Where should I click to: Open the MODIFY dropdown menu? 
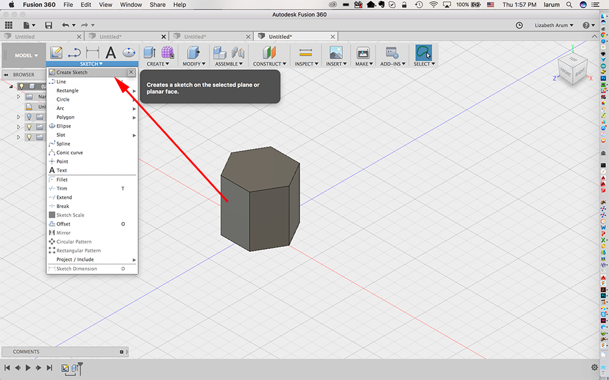(194, 64)
